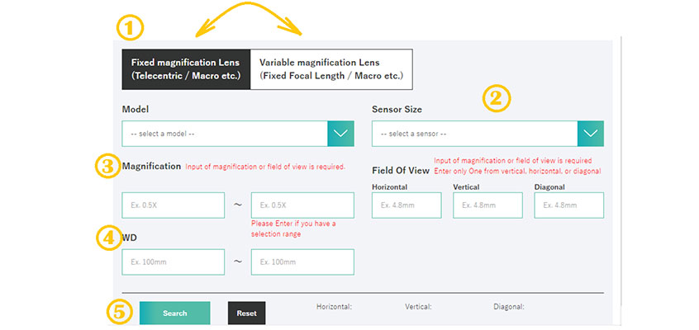Focus the Diagonal field of view input
The image size is (699, 330).
coord(568,205)
